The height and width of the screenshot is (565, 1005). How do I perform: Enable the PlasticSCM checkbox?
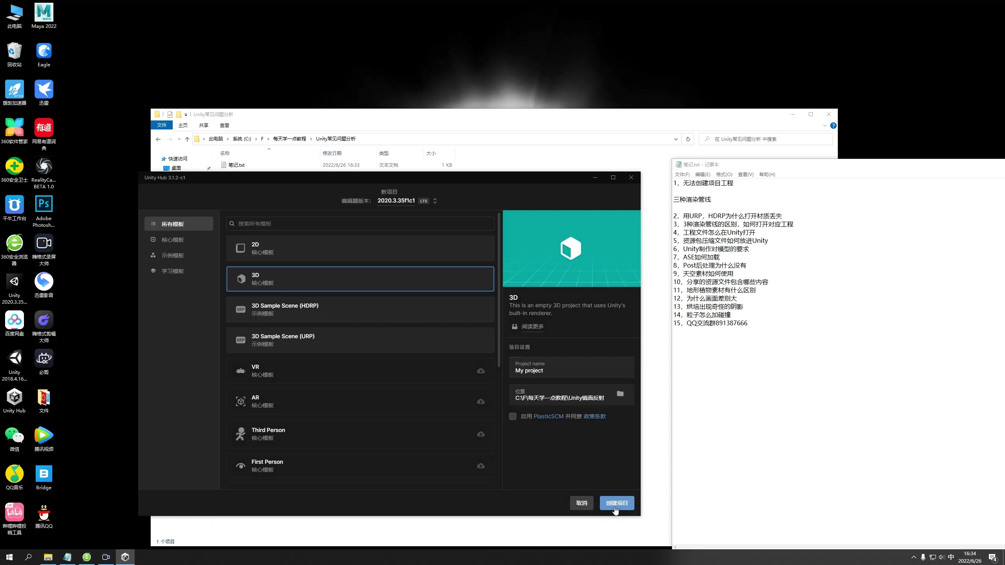(x=512, y=416)
